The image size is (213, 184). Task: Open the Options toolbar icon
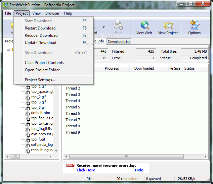[195, 25]
